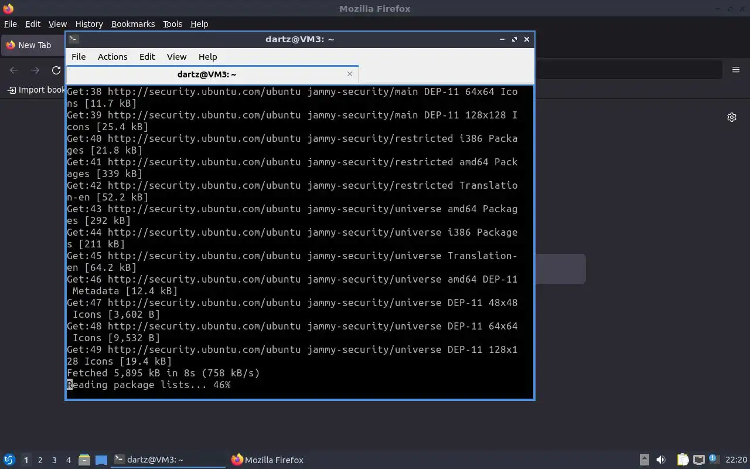This screenshot has height=469, width=750.
Task: Click Firefox back arrow button
Action: click(14, 70)
